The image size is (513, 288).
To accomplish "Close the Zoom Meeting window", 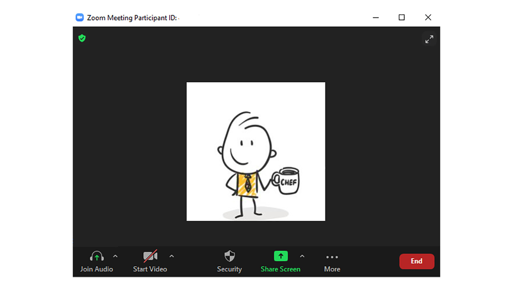I will (428, 17).
